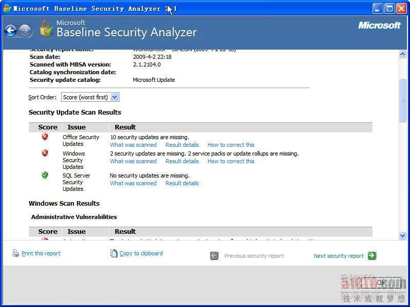Click the scan date value 2009-4-2 22:18

tap(152, 57)
